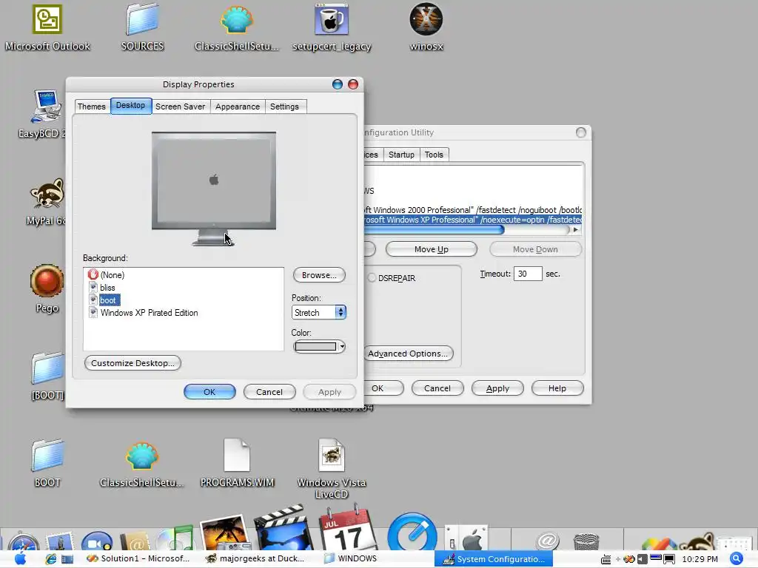Open the on-screen keyboard tray icon

606,560
